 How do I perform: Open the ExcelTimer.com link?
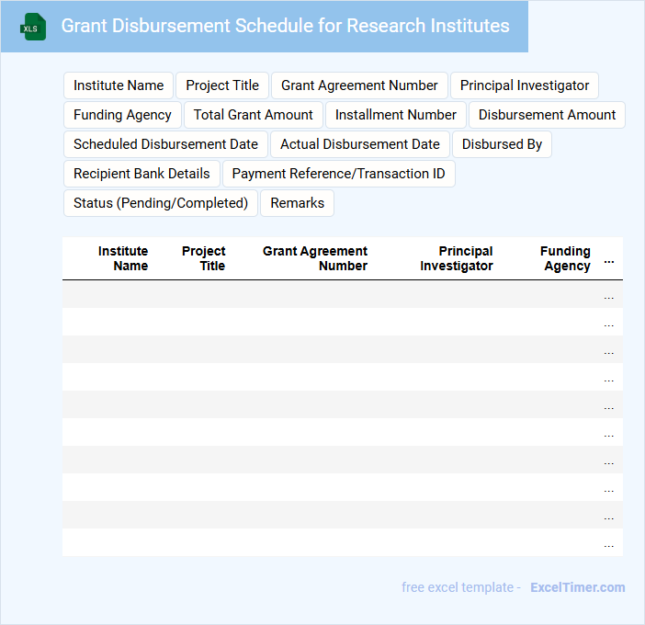click(578, 587)
